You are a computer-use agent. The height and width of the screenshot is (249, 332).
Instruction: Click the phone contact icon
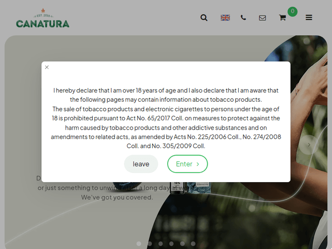(x=243, y=18)
